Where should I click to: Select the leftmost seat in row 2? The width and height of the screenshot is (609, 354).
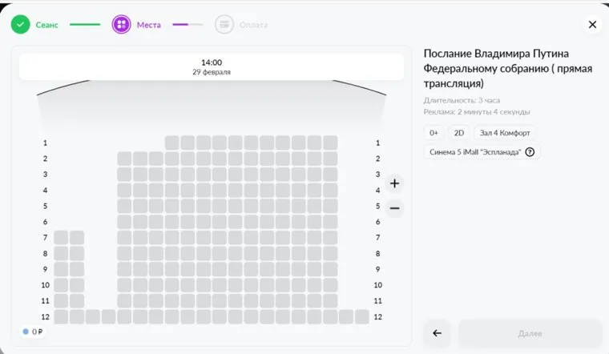coord(124,159)
